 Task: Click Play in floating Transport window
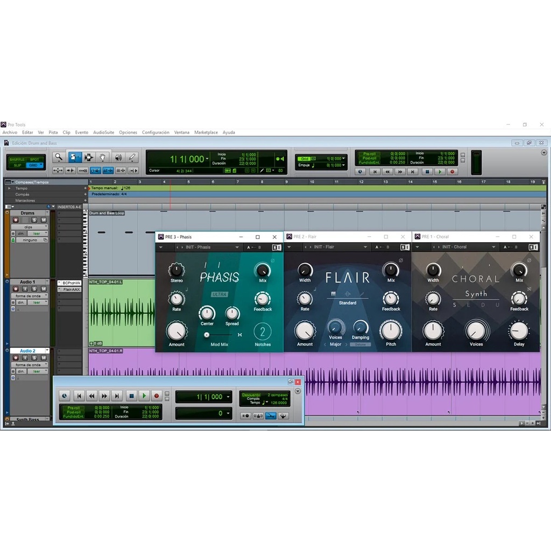pos(144,396)
